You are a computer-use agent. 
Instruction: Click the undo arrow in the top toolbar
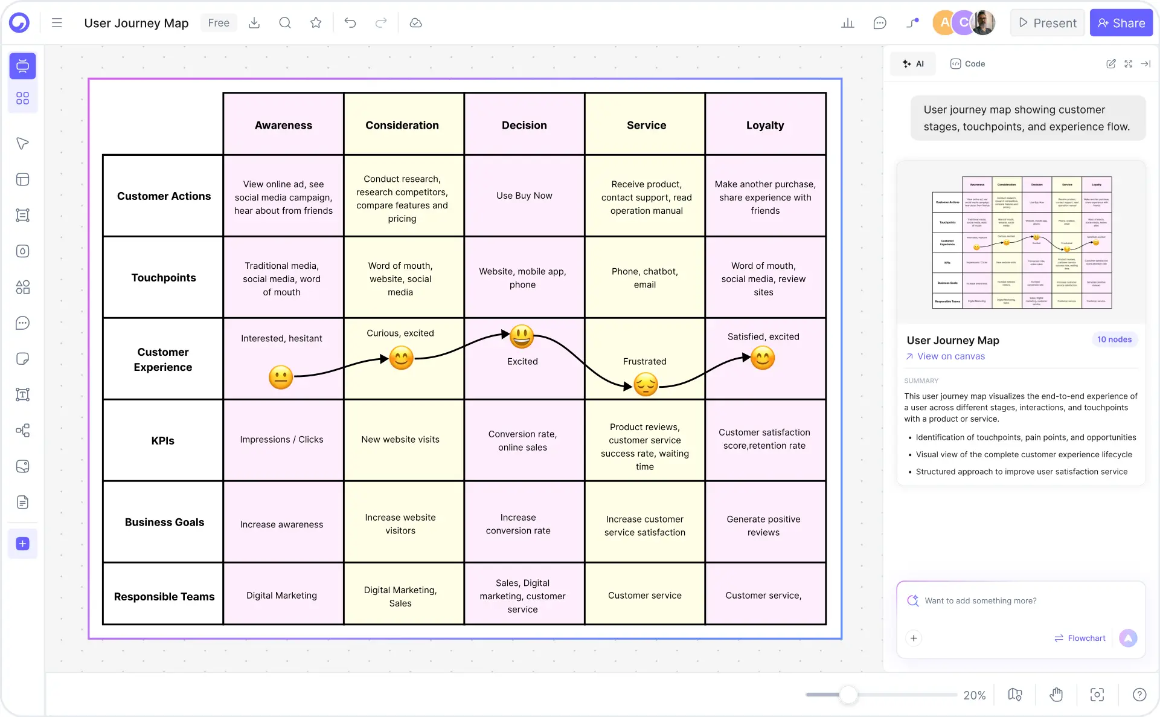[350, 22]
